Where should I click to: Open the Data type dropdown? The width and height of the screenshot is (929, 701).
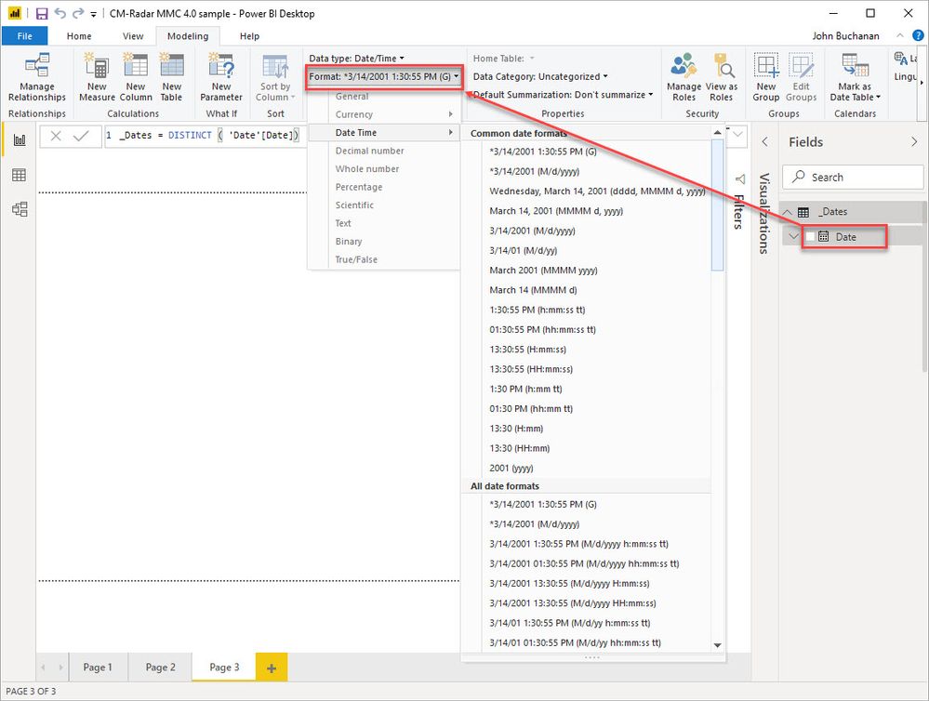point(357,58)
